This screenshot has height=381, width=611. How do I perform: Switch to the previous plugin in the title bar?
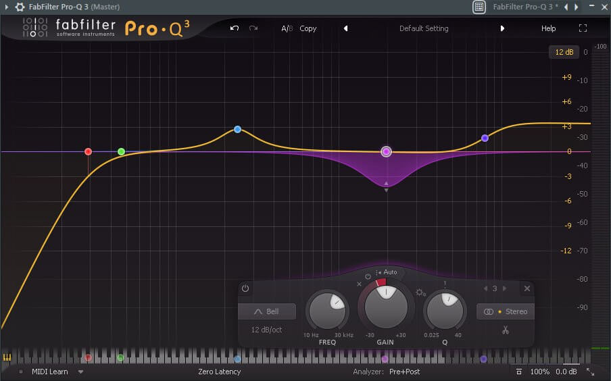pos(566,7)
